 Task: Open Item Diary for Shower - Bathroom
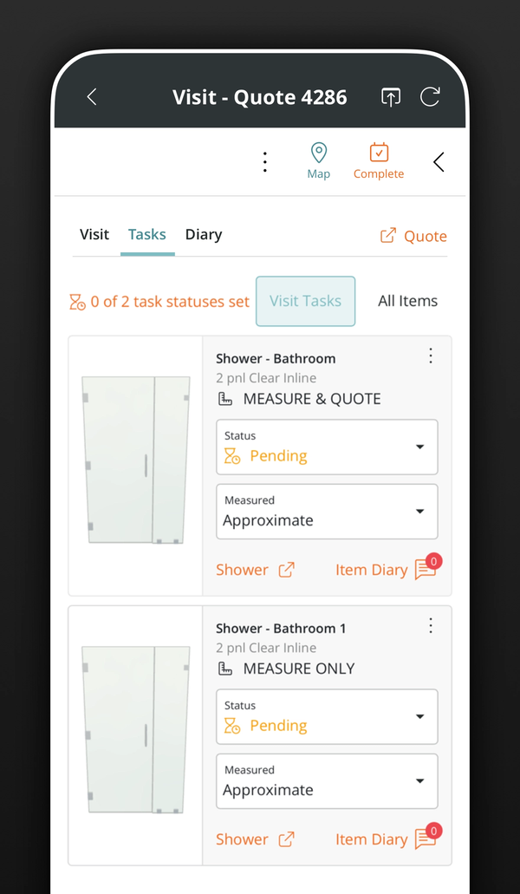[x=387, y=569]
